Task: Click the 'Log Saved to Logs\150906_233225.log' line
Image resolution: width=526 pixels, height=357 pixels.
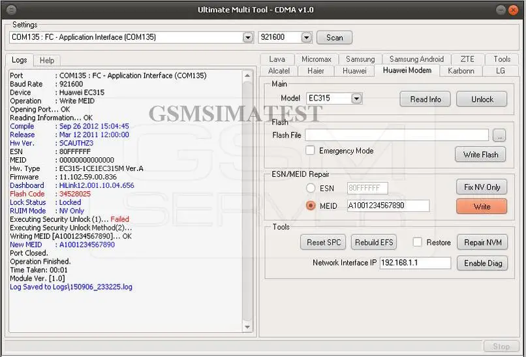Action: [x=71, y=287]
